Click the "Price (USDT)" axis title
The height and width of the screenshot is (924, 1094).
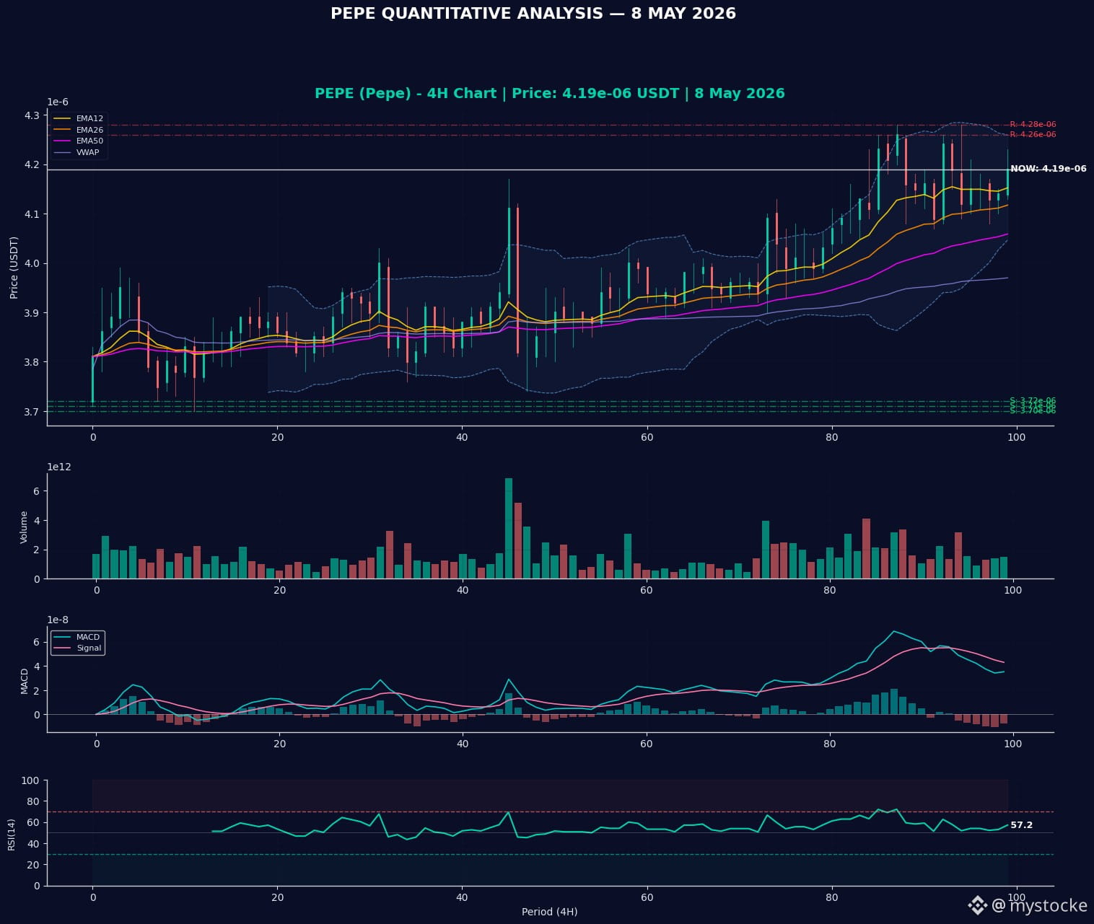point(14,267)
